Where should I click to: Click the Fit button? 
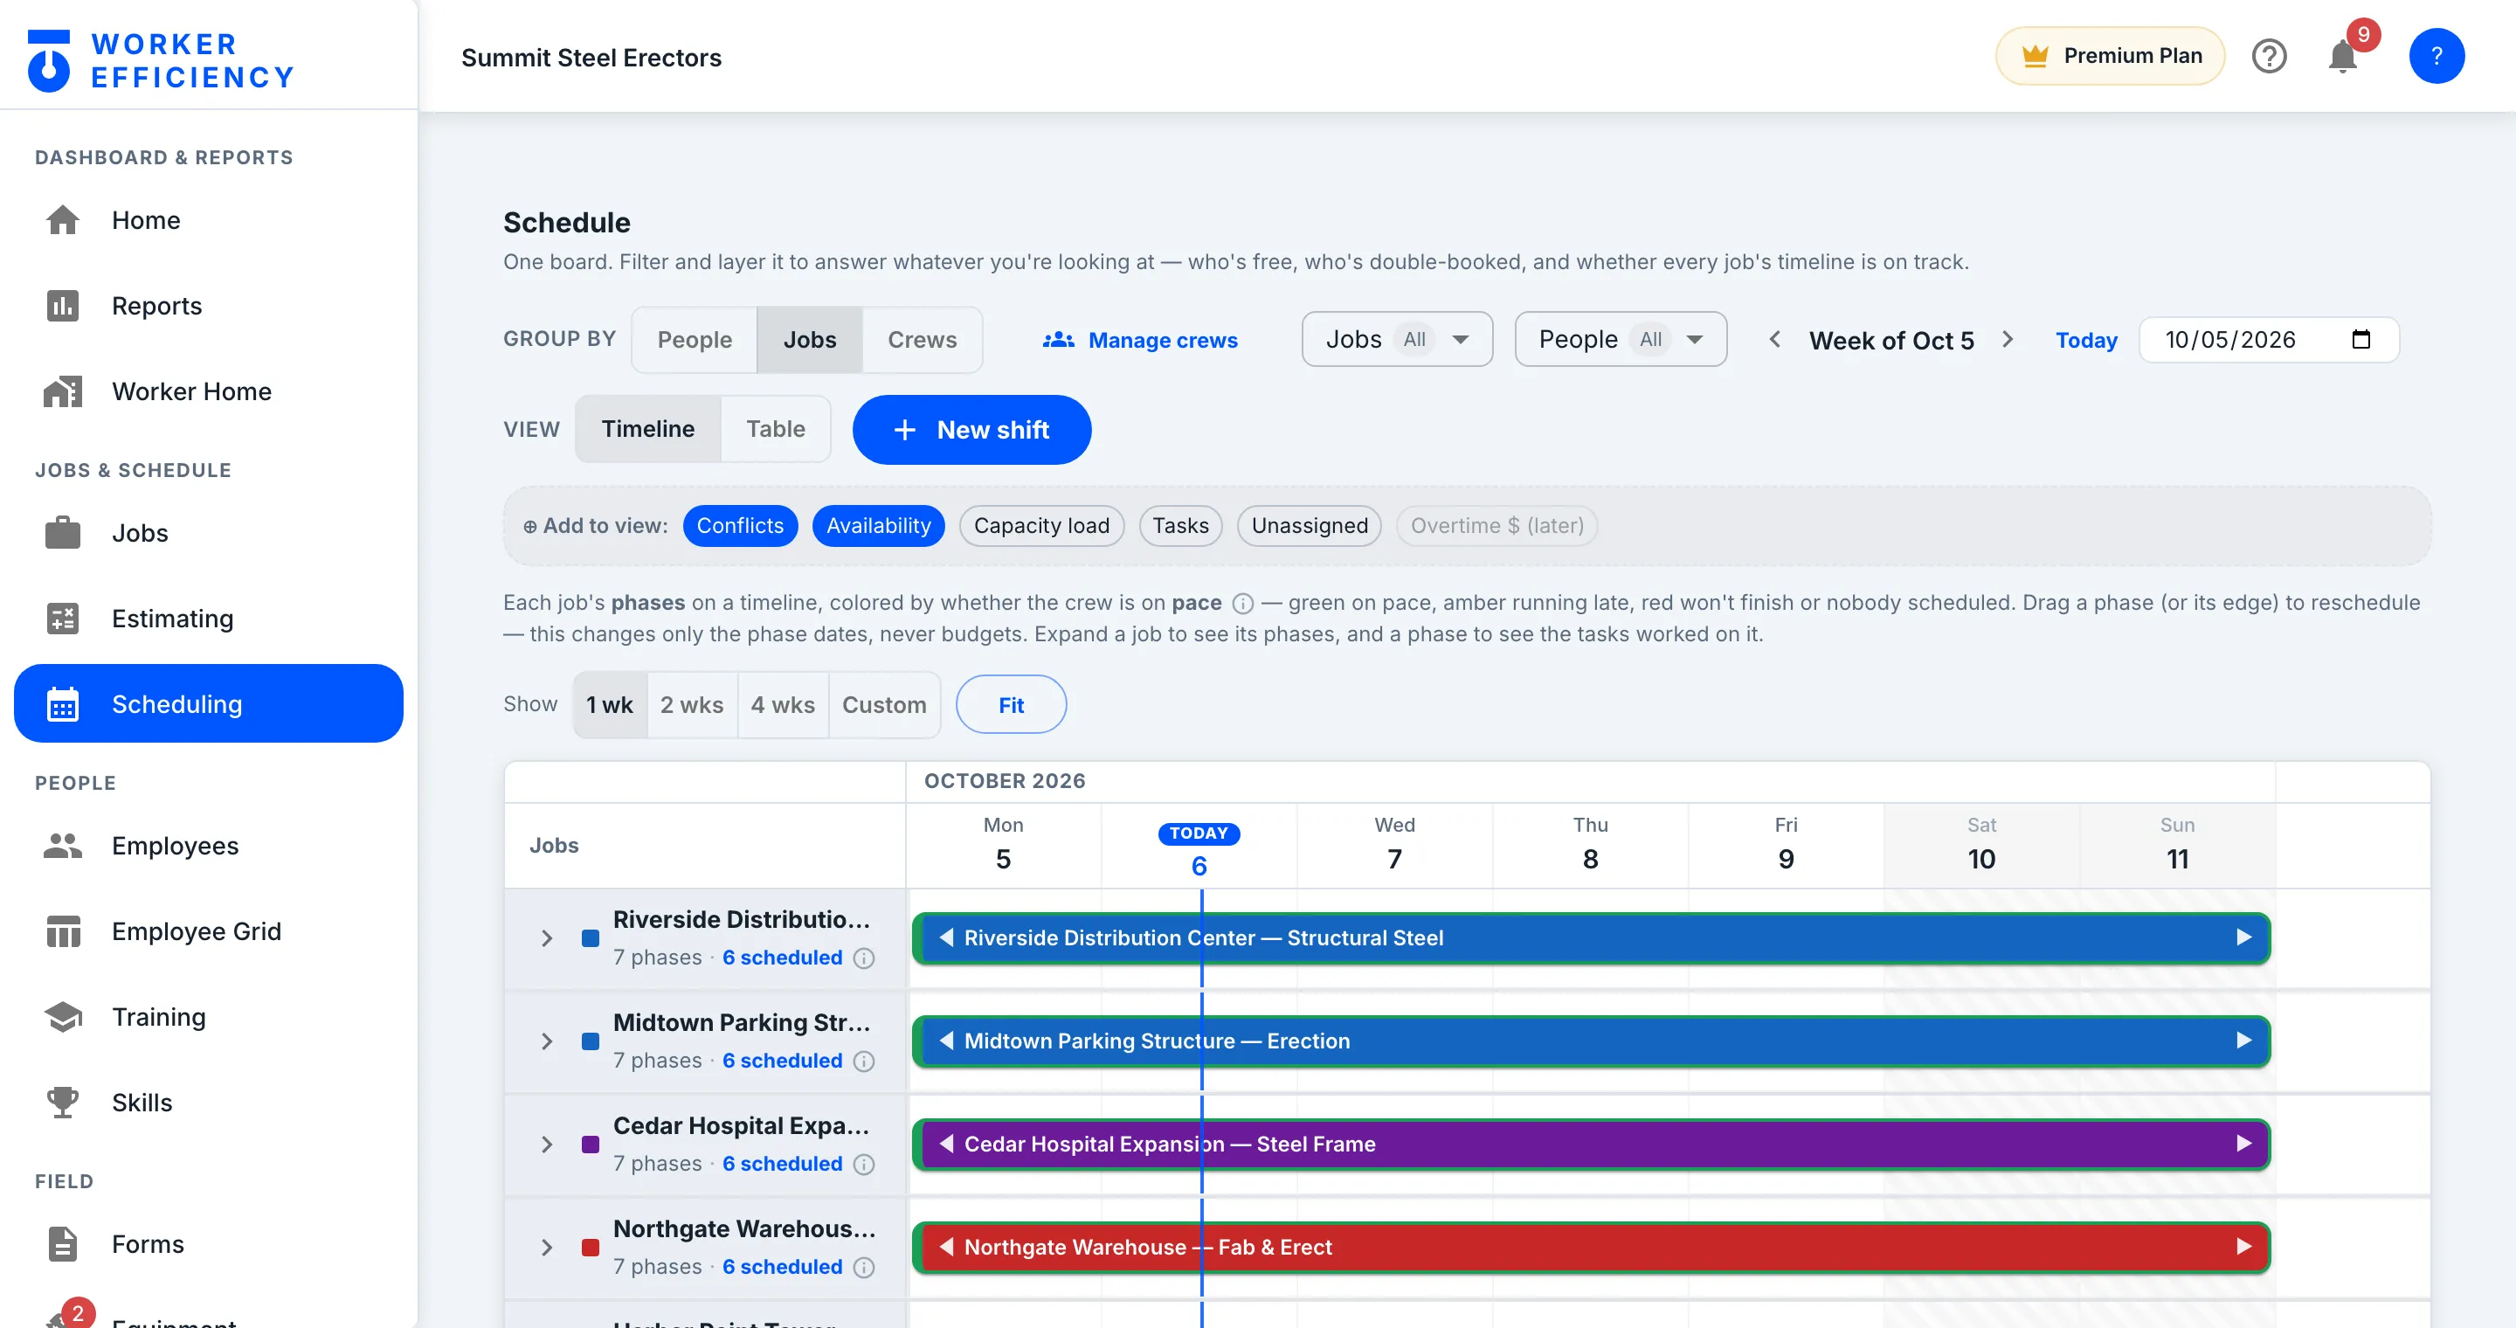(1011, 704)
